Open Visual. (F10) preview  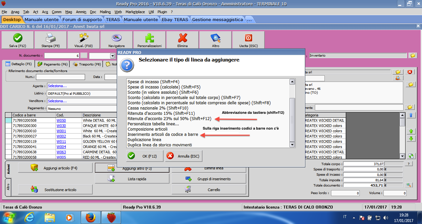[x=83, y=40]
